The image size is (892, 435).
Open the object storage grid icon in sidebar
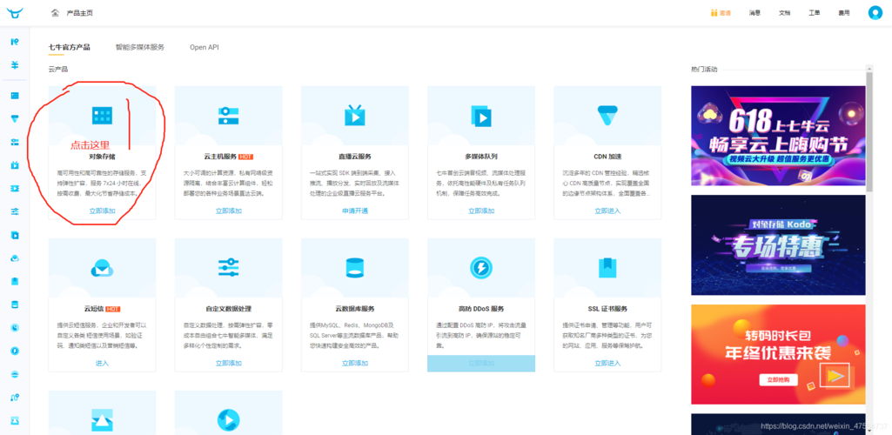point(16,96)
